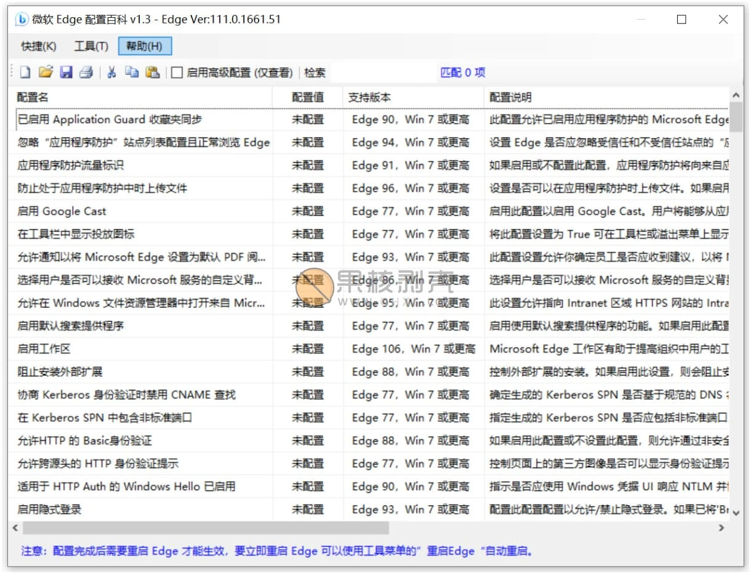The image size is (751, 574).
Task: Click 未配置 value for 启用 Google Cast
Action: [x=308, y=211]
